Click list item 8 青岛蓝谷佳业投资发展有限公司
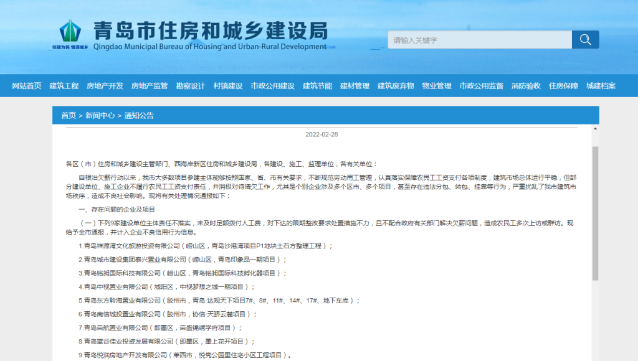Screen dimensions: 638x361 167,342
